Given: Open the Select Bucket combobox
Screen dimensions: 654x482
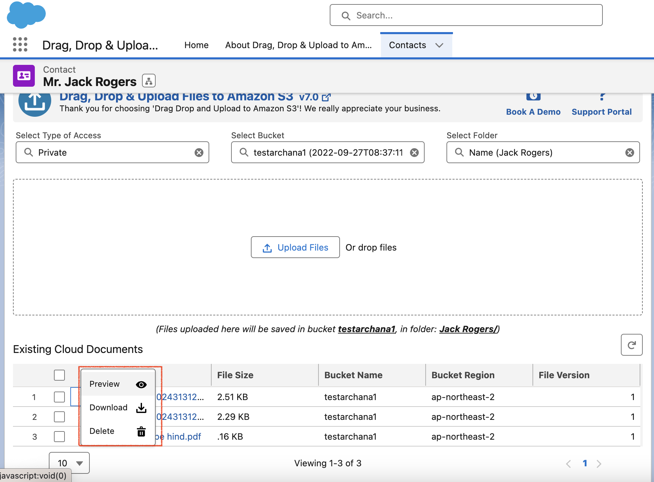Looking at the screenshot, I should pos(328,152).
